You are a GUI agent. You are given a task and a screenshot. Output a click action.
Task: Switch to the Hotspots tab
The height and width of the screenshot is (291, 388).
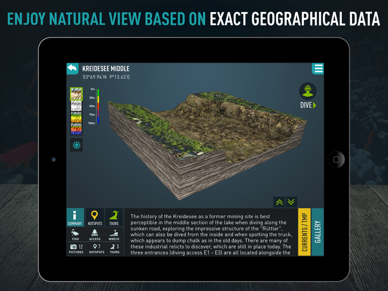tap(95, 218)
